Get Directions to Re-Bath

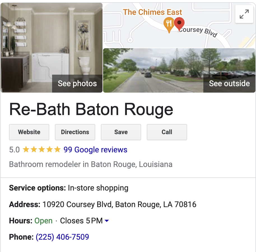click(75, 132)
